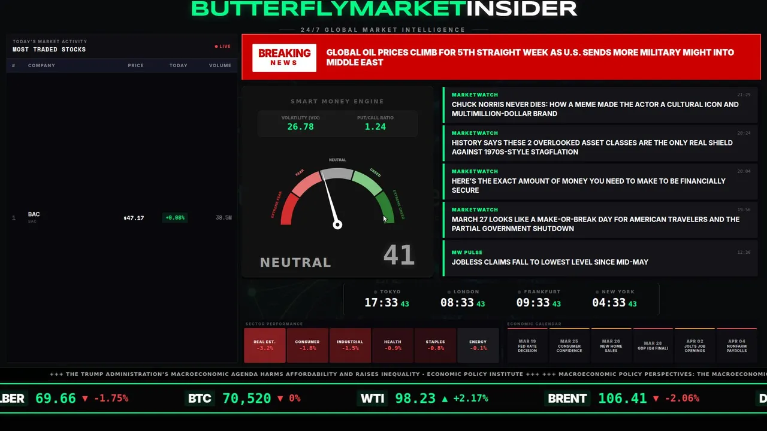Open the Chuck Norris meme headline
The height and width of the screenshot is (431, 767).
[x=600, y=105]
